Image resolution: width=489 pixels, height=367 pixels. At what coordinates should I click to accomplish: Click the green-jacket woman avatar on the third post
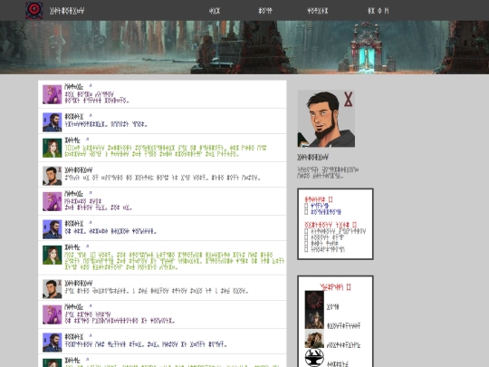coord(53,148)
